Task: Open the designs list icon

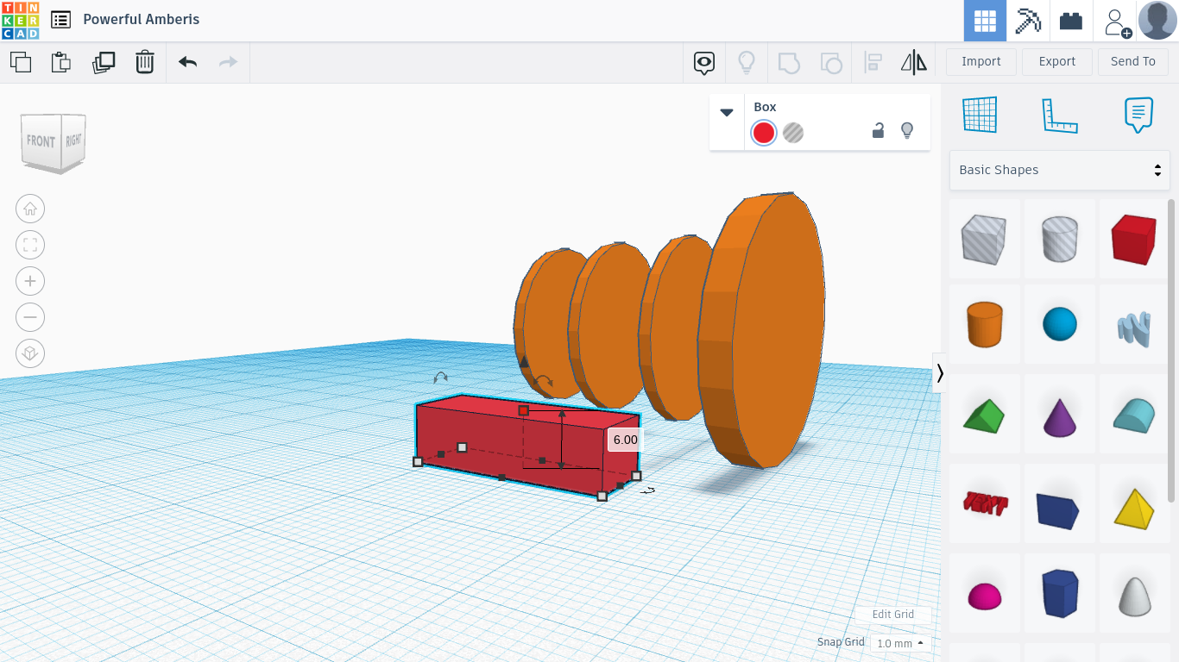Action: pyautogui.click(x=60, y=20)
